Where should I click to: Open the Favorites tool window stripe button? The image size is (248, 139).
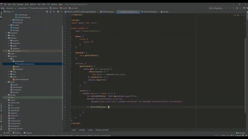point(1,118)
